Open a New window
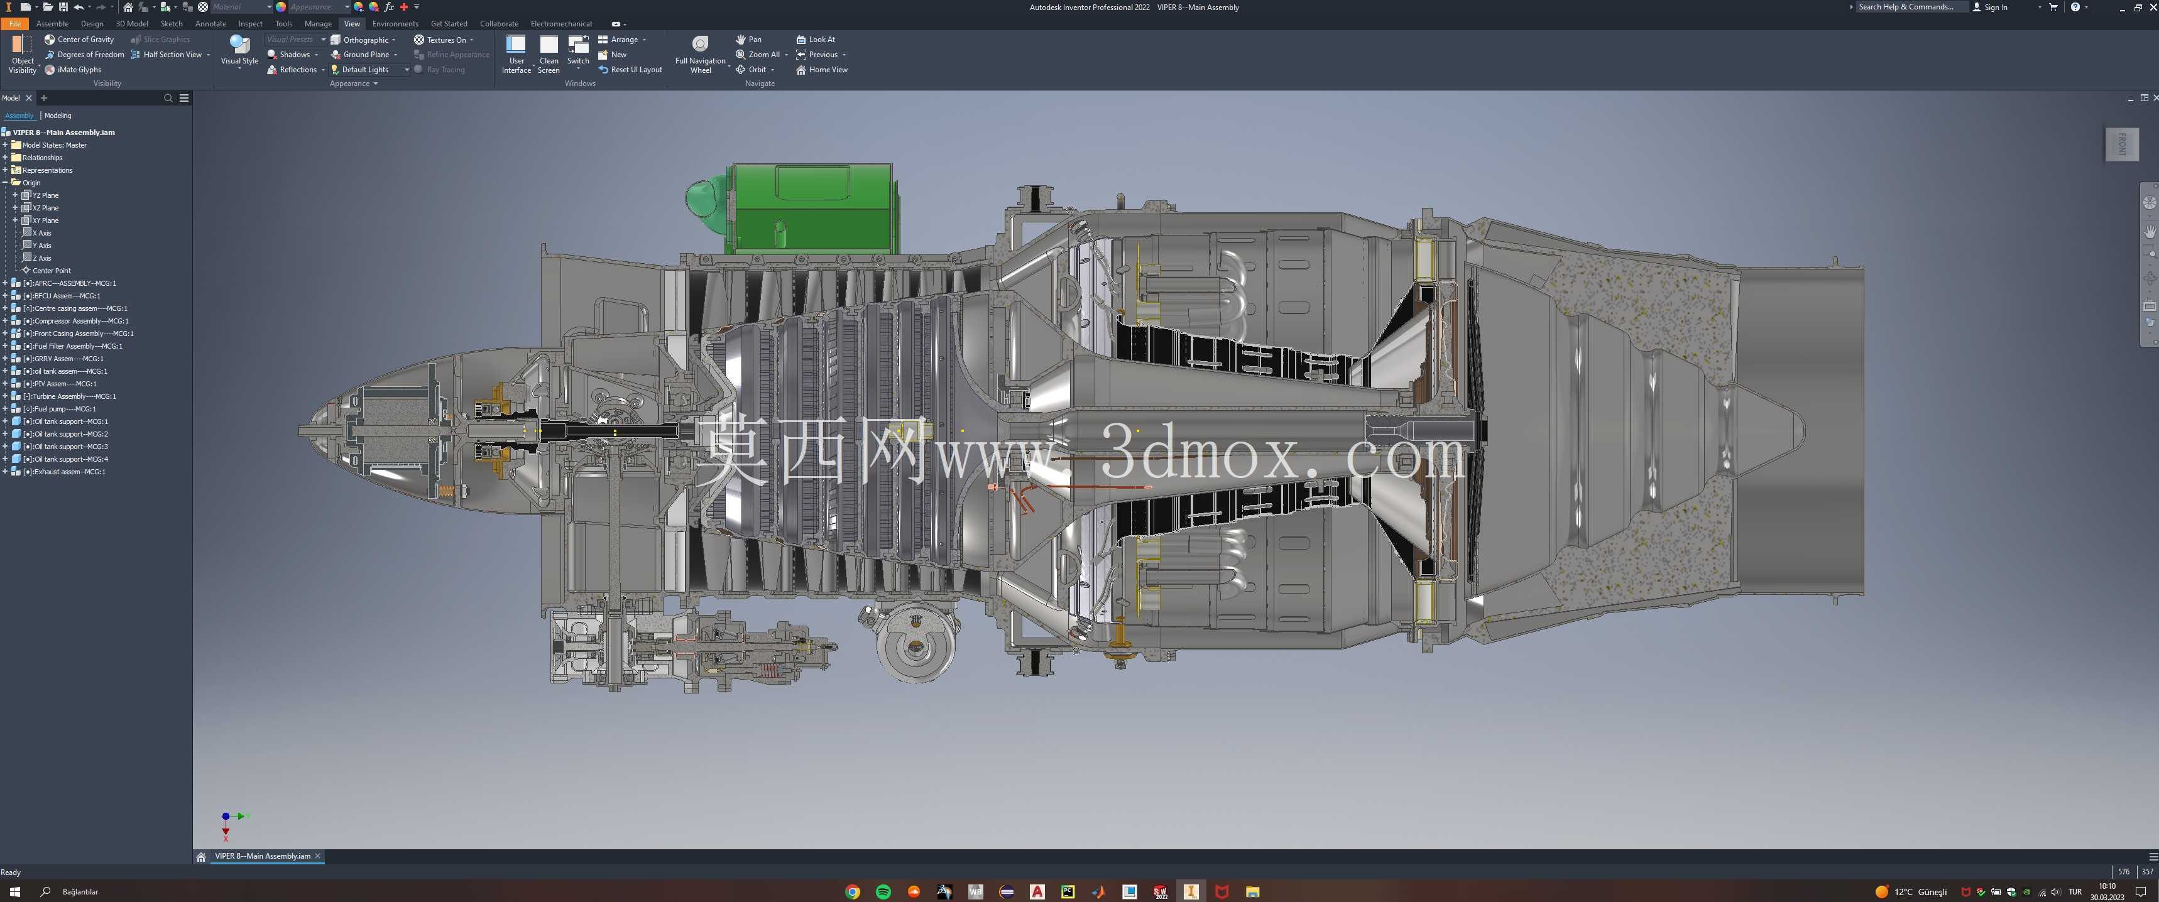Screen dimensions: 2159x902 tap(612, 55)
